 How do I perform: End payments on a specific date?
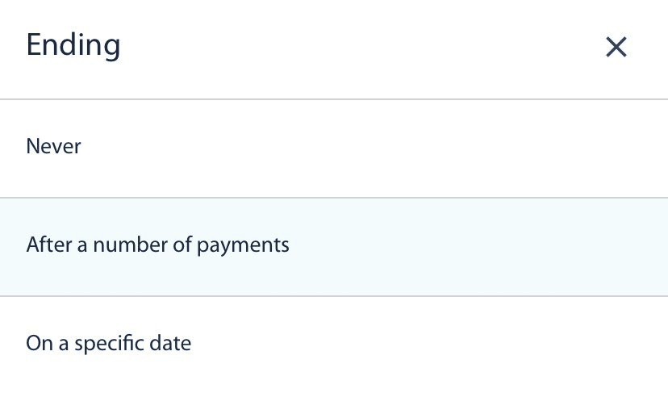[x=109, y=344]
